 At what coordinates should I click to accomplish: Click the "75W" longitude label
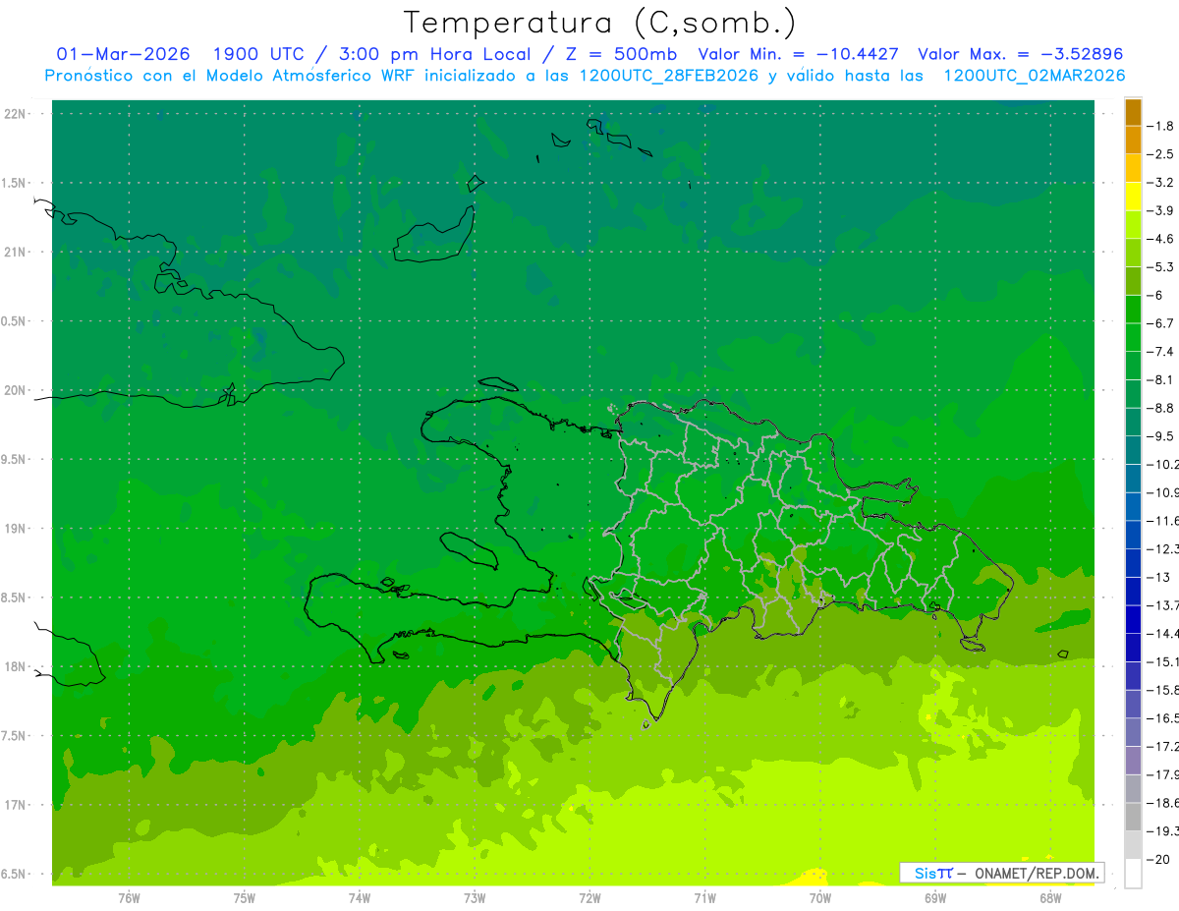click(x=245, y=898)
